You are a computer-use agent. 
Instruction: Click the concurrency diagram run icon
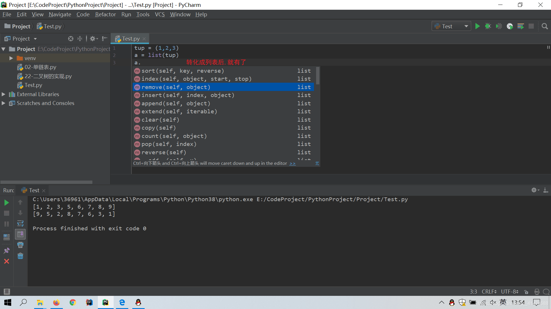pos(521,26)
